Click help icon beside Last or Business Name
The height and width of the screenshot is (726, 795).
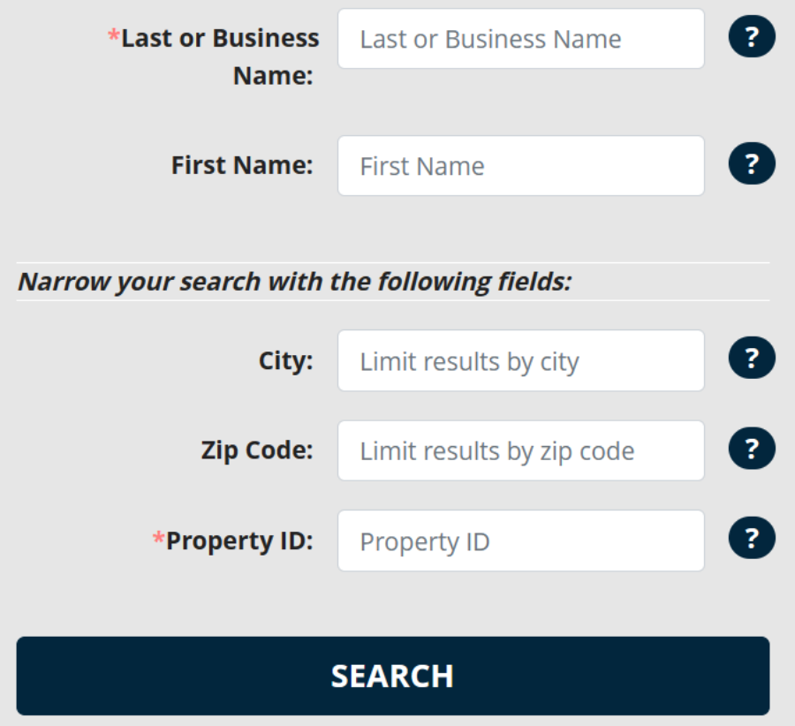click(x=752, y=37)
